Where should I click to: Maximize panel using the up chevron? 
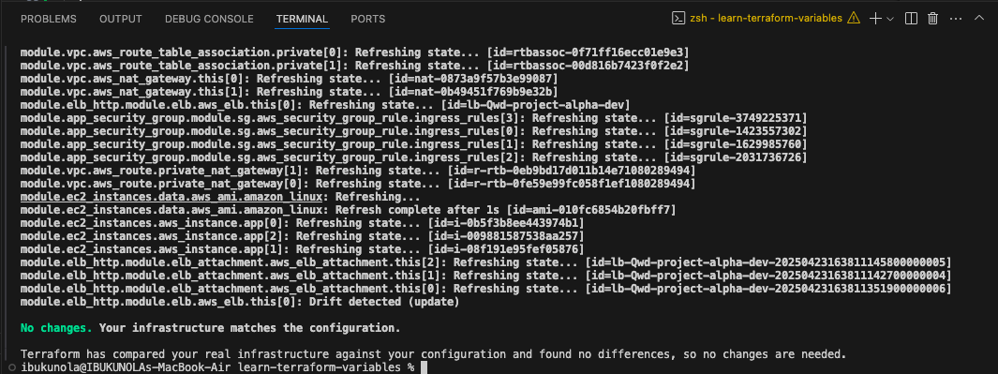point(979,19)
